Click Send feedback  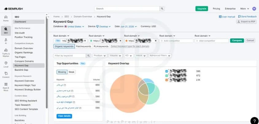(247, 16)
